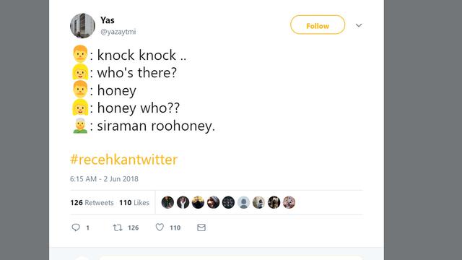Open the 110 Likes list
The image size is (462, 260).
coord(134,202)
